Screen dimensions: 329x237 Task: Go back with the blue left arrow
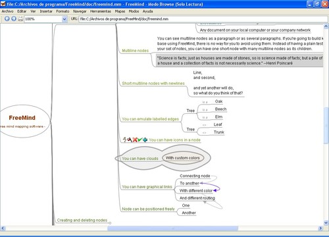[7, 19]
